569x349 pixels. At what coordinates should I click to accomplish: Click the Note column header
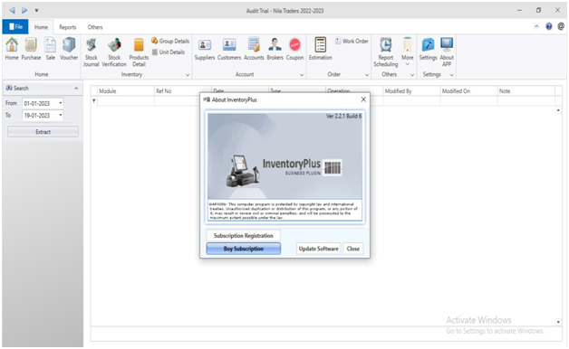point(526,91)
